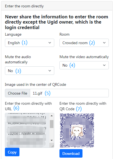Expand the Room dropdown showing Crowded room
Viewport: 114px width, 159px height.
[x=84, y=43]
